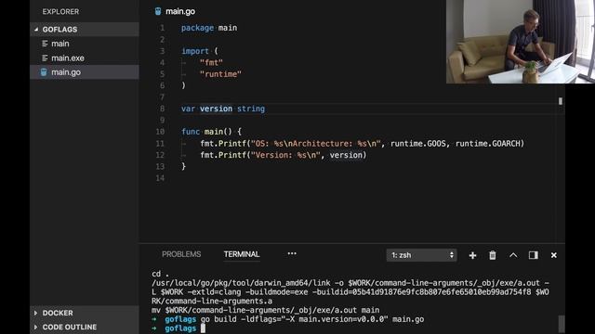The image size is (595, 334).
Task: Open the 1: zsh terminal selector dropdown
Action: click(421, 255)
